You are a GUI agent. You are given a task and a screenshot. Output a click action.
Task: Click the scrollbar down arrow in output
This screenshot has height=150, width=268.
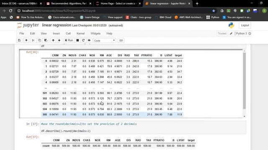(x=244, y=116)
